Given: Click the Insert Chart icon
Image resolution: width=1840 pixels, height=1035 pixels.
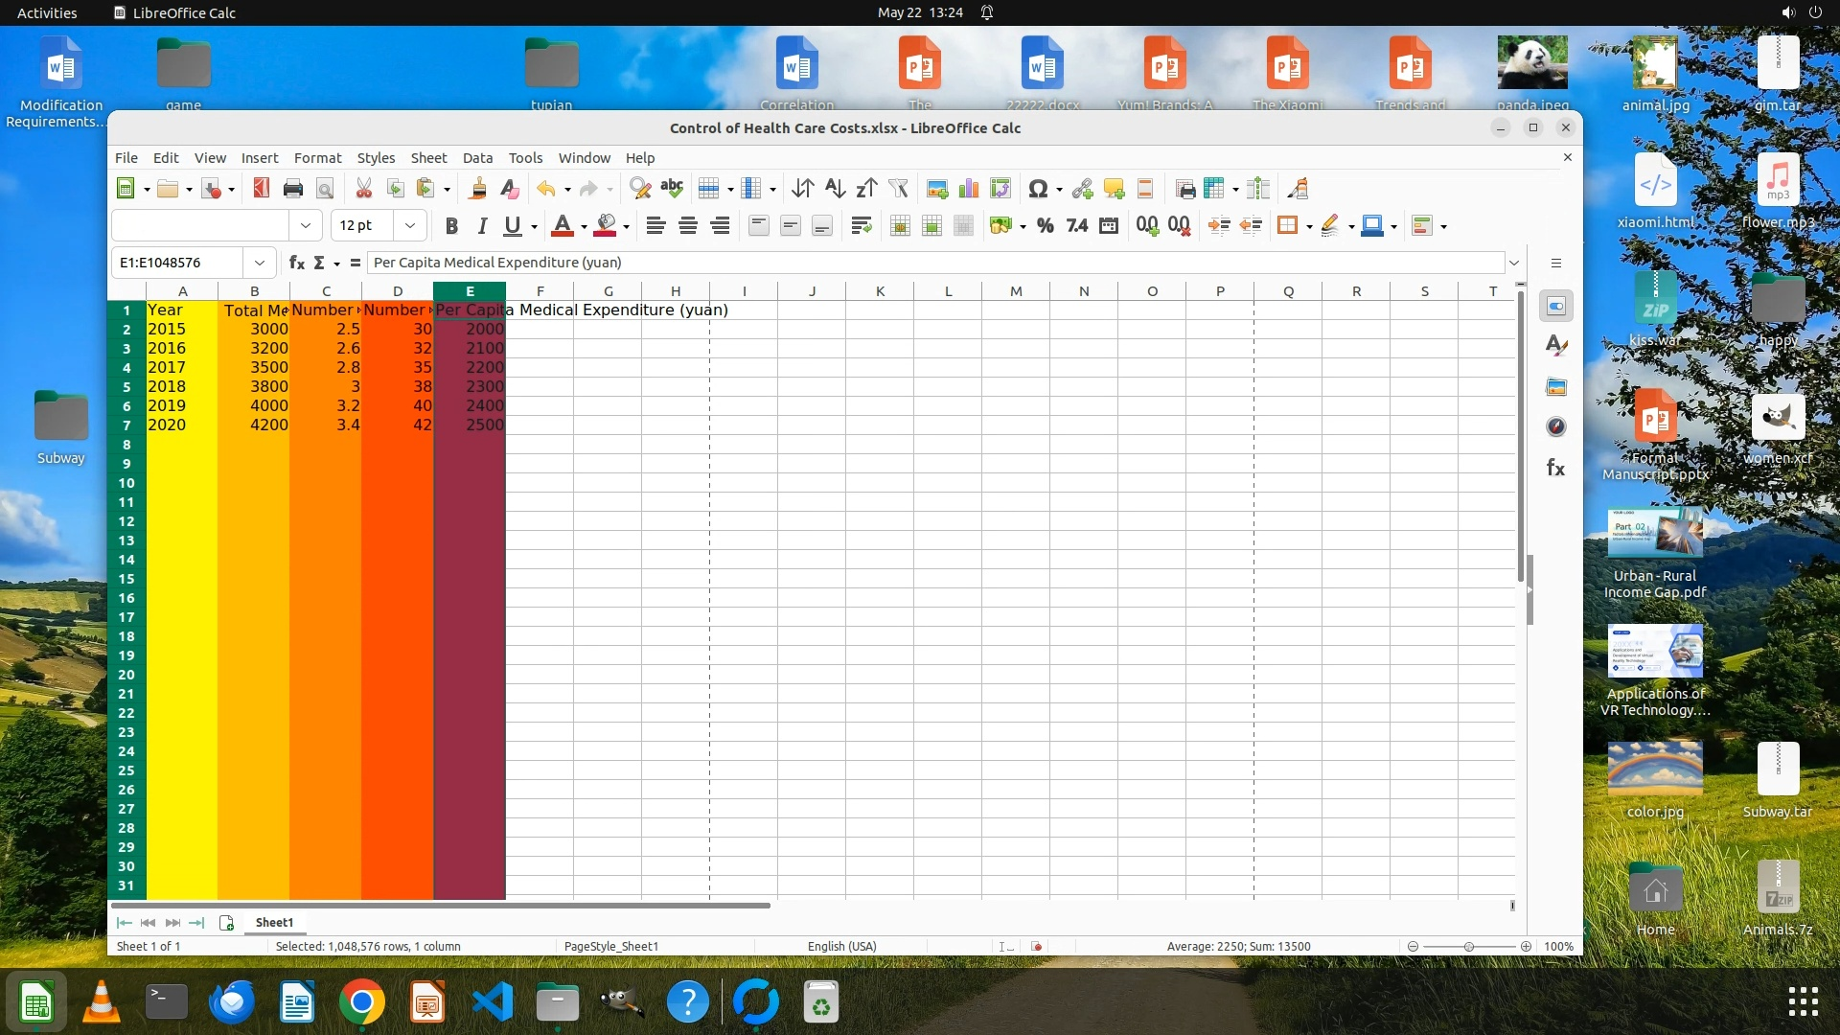Looking at the screenshot, I should pyautogui.click(x=969, y=189).
